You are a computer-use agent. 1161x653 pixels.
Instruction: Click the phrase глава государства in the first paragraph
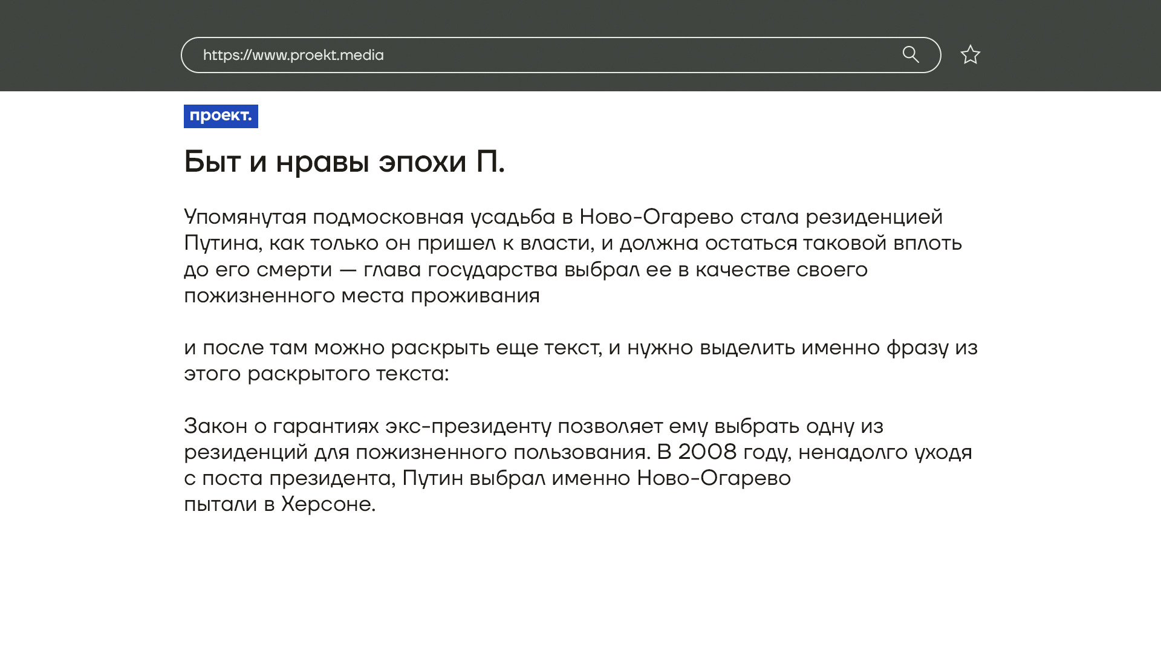pos(460,270)
